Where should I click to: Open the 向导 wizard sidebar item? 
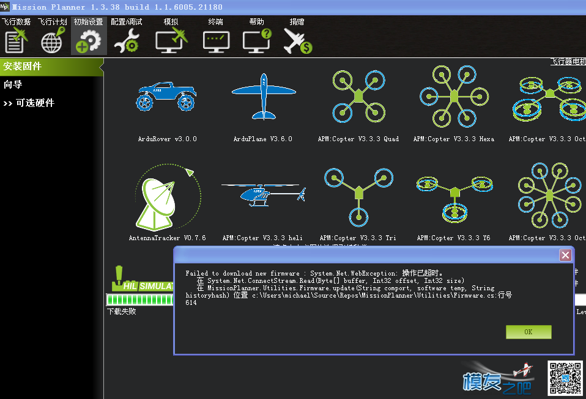[x=13, y=85]
